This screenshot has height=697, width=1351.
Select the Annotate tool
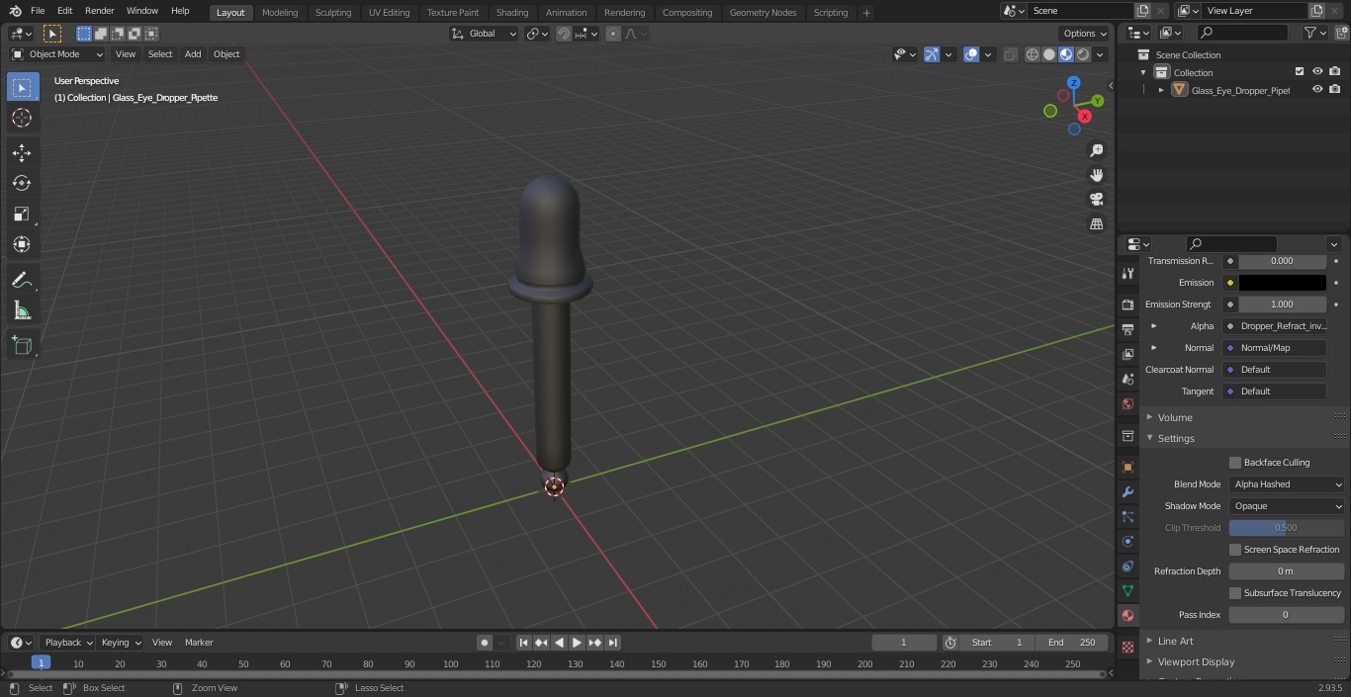coord(22,281)
